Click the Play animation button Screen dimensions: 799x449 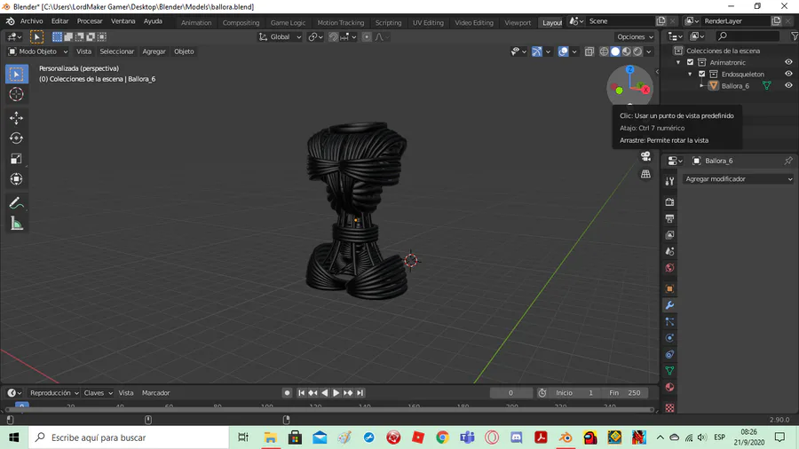336,393
